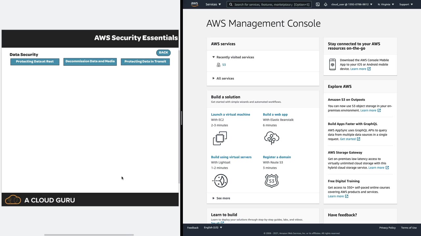Click the notifications bell icon
This screenshot has width=421, height=236.
pyautogui.click(x=325, y=5)
